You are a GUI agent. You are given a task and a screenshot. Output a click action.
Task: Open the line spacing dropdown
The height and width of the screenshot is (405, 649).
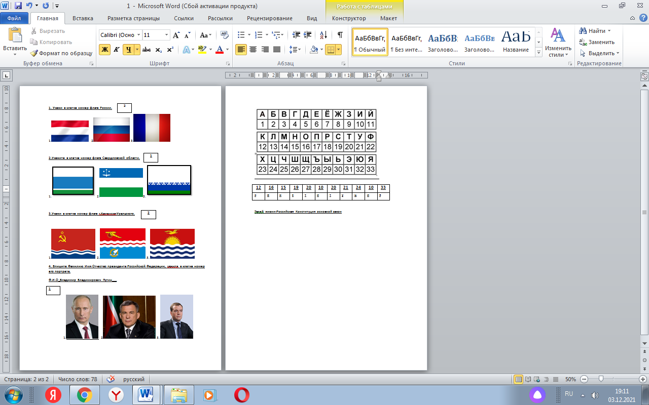[x=295, y=49]
